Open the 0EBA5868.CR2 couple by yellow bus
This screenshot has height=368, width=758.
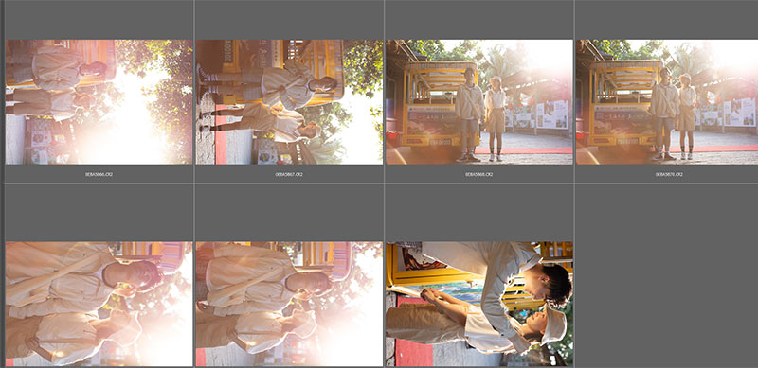click(x=479, y=102)
